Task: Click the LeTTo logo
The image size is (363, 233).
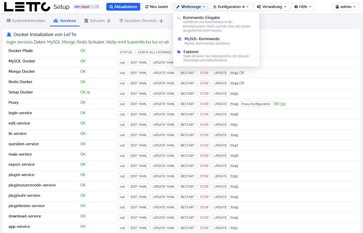Action: point(27,7)
